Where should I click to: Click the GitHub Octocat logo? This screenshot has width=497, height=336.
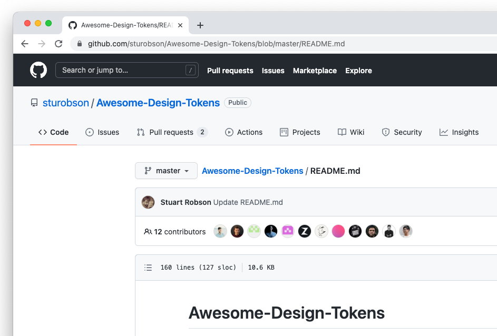pos(38,70)
